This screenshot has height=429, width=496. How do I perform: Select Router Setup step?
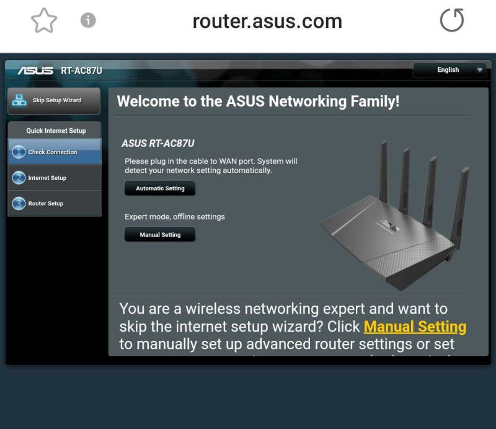tap(55, 203)
